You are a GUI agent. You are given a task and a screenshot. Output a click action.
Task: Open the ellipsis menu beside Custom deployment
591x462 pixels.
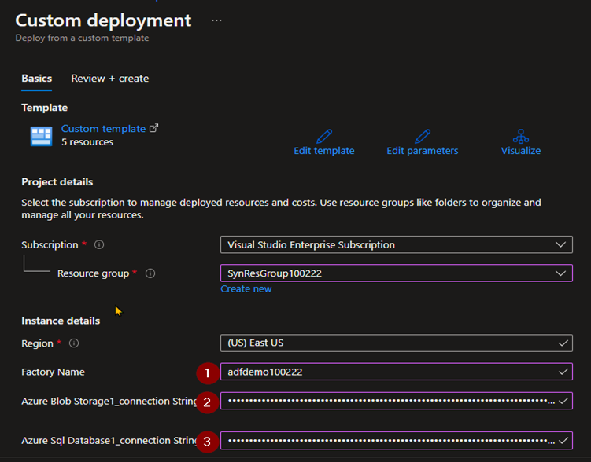point(216,20)
